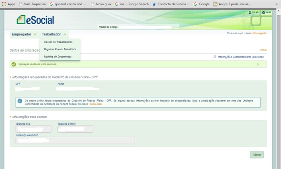Screen dimensions: 281x169
Task: Collapse the Trabalhador dropdown menu
Action: coord(54,35)
